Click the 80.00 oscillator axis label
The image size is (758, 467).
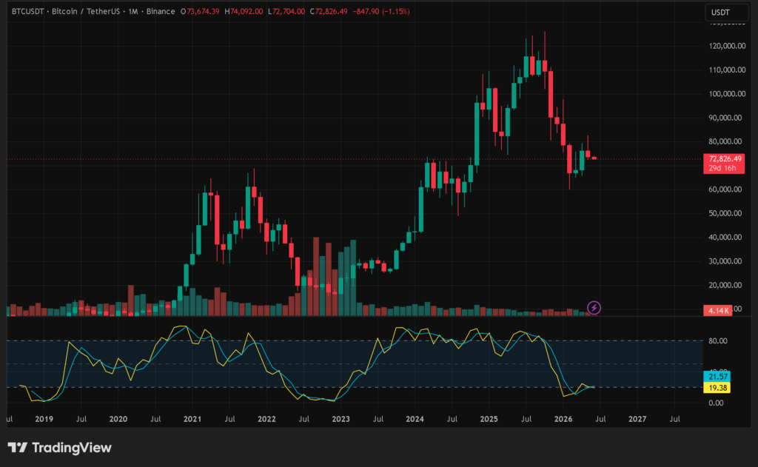[x=718, y=341]
